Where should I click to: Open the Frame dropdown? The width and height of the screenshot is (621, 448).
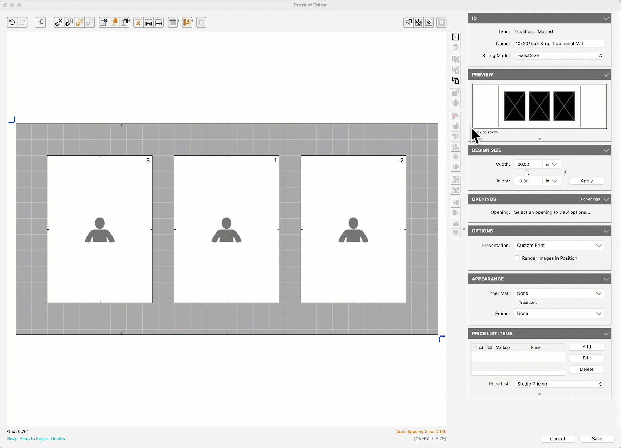click(x=559, y=313)
